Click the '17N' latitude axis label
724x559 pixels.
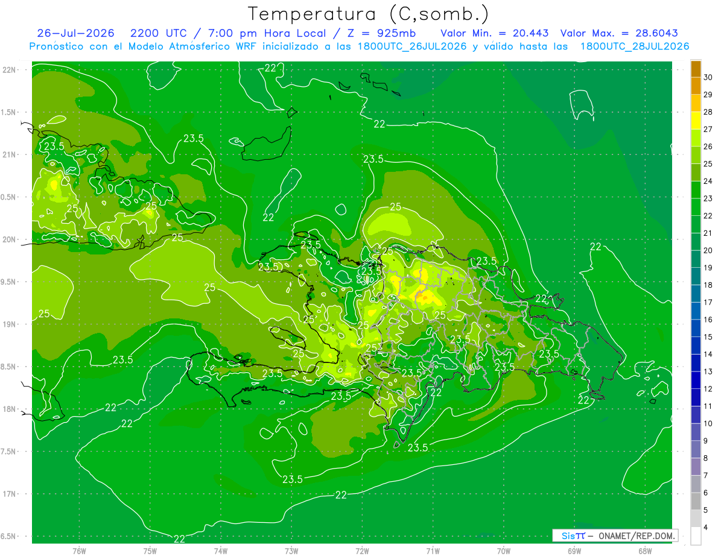pos(10,493)
